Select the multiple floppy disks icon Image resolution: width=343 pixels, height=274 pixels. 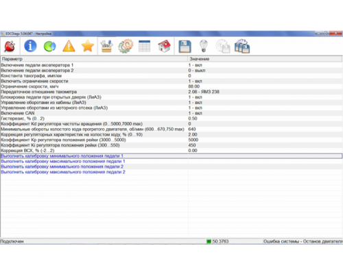pos(242,46)
